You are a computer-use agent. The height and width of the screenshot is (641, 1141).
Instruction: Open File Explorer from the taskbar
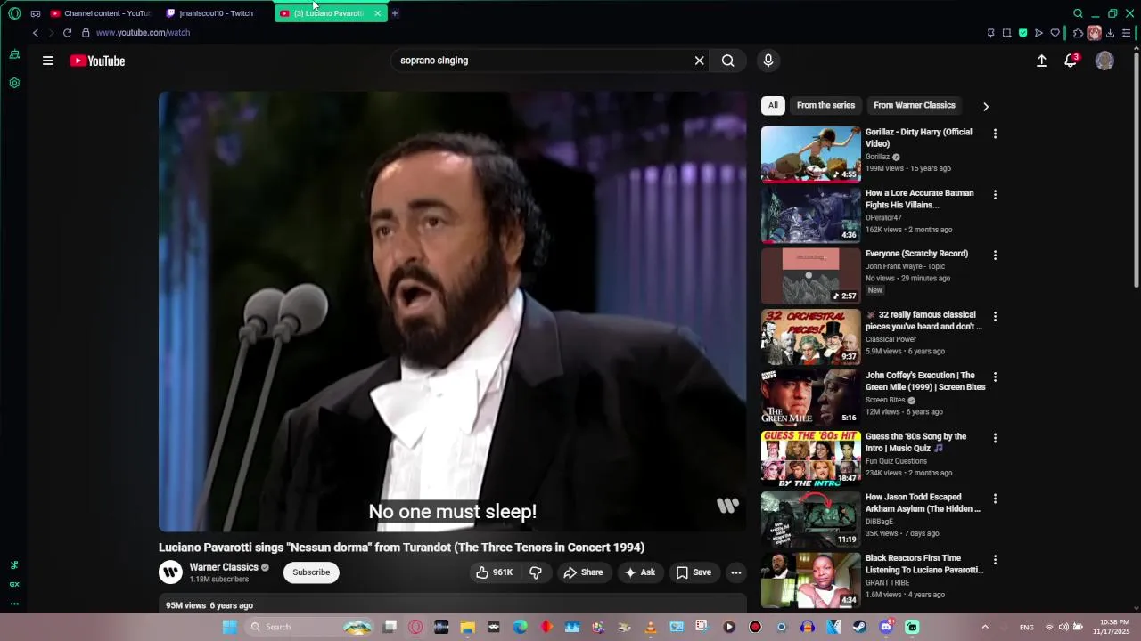(467, 627)
